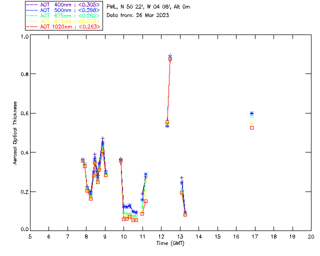
Task: Click the isolated green diamond marker near 17h
Action: coord(252,116)
